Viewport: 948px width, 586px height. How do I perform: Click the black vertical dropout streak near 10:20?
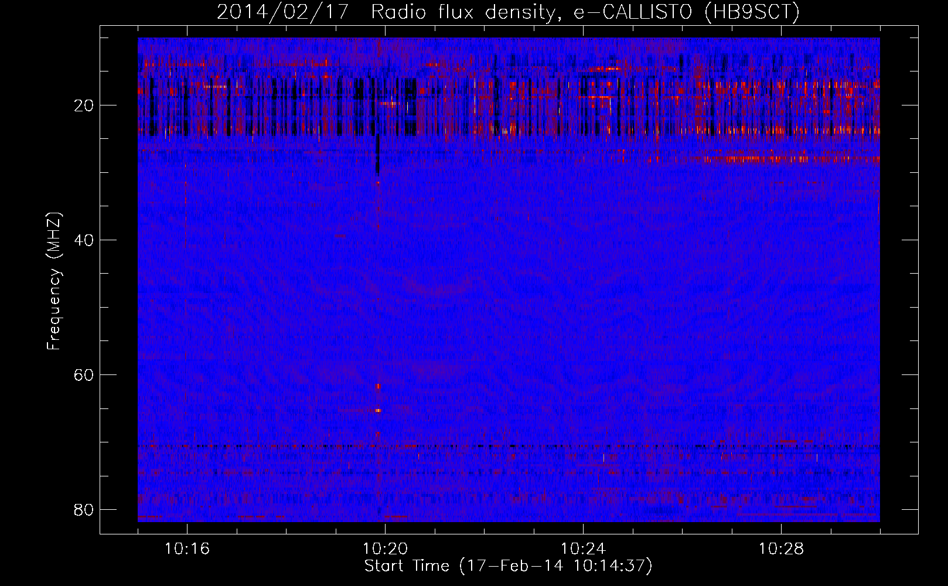pyautogui.click(x=377, y=155)
